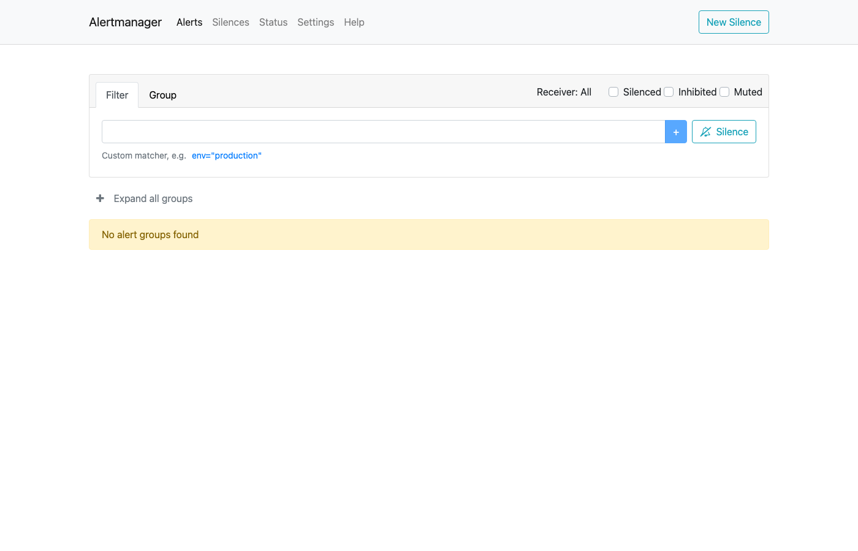Screen dimensions: 858x551
Task: Select the Filter tab
Action: (x=116, y=95)
